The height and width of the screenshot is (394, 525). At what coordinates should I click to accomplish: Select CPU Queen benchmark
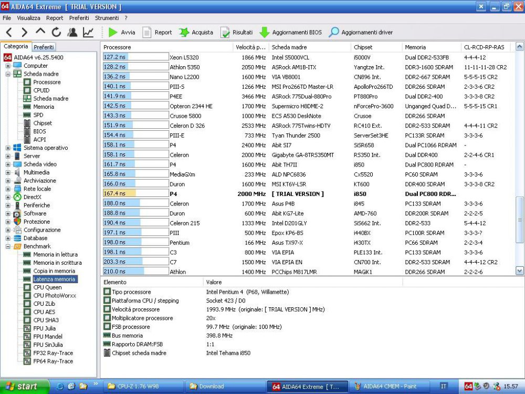point(47,287)
